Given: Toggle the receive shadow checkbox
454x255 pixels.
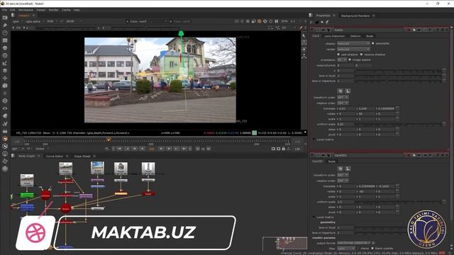Looking at the screenshot, I should [x=361, y=55].
